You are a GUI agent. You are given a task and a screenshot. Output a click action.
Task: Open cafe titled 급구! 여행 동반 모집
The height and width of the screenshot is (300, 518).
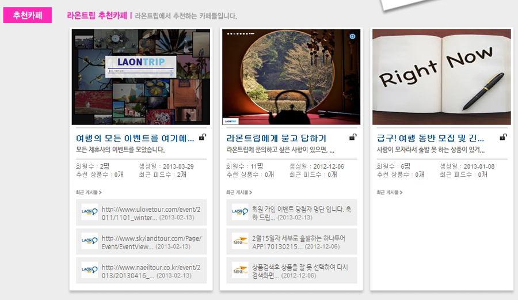(x=430, y=138)
